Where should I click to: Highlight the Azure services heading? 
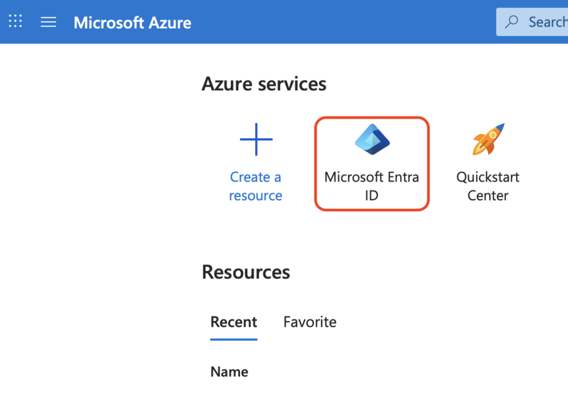pos(264,84)
